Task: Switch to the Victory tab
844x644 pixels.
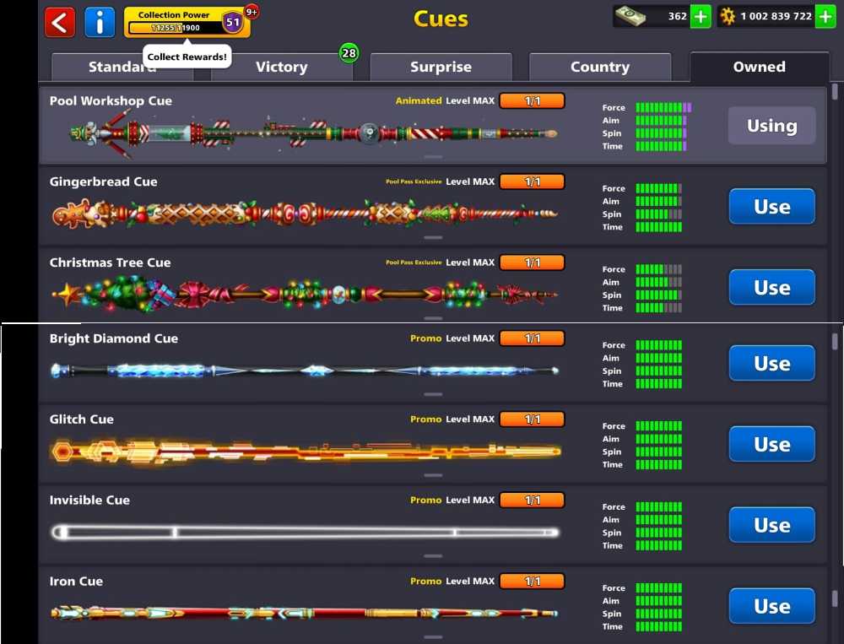Action: tap(282, 67)
